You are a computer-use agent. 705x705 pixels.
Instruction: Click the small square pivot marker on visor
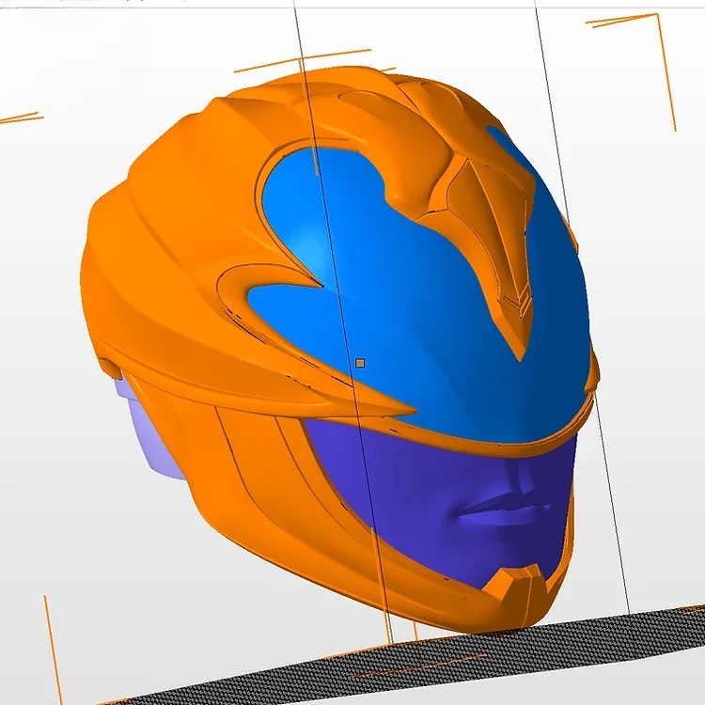click(360, 362)
